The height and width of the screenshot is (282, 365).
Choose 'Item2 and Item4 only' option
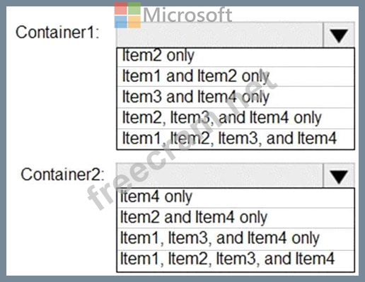pyautogui.click(x=236, y=218)
